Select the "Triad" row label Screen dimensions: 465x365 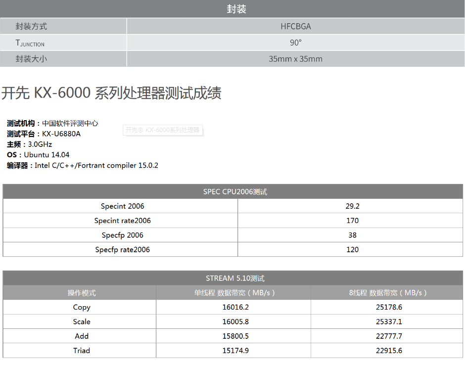coord(82,351)
